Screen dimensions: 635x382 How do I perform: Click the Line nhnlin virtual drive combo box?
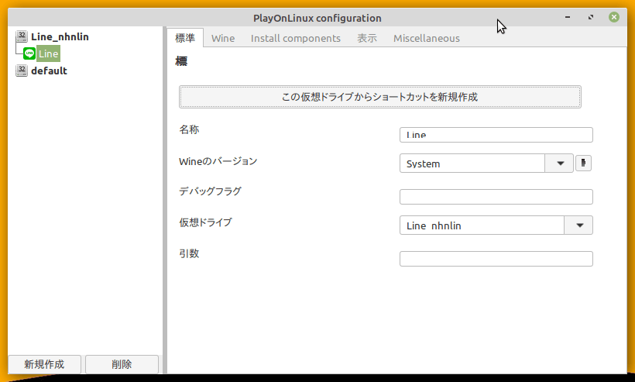(x=496, y=225)
